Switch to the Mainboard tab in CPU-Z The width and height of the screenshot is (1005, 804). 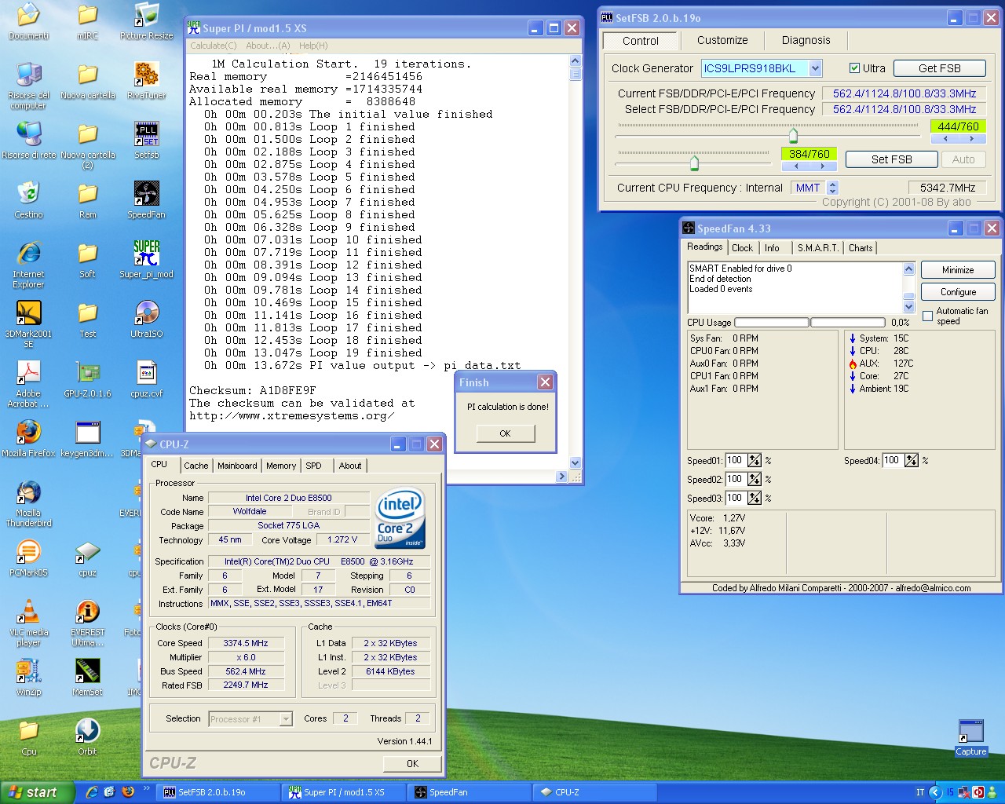237,466
